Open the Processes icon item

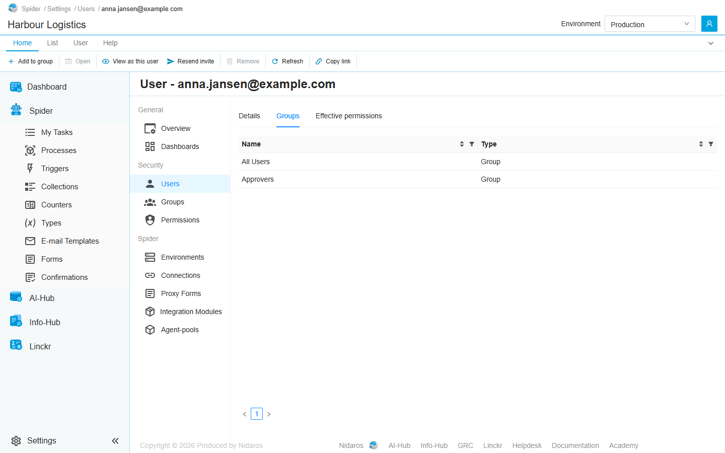point(30,150)
